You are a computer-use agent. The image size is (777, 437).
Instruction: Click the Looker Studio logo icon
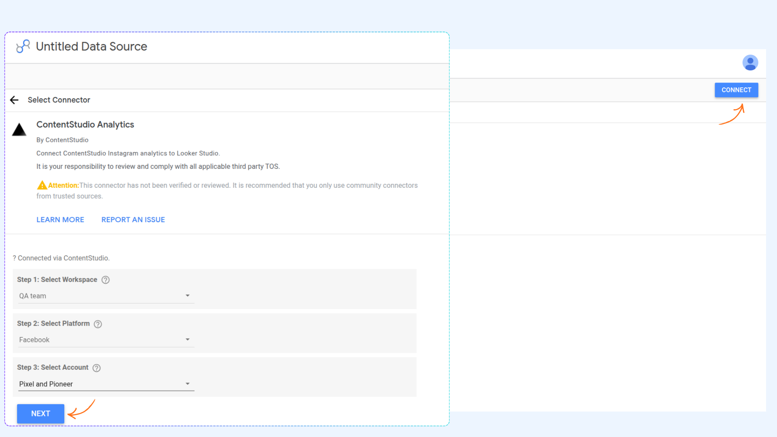tap(23, 46)
